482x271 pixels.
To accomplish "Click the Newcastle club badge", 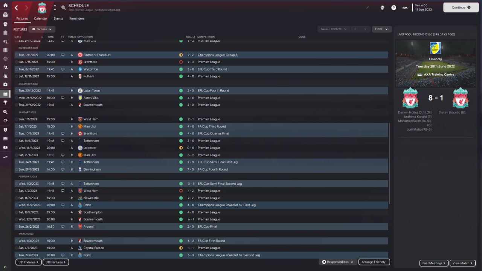I will pos(80,198).
